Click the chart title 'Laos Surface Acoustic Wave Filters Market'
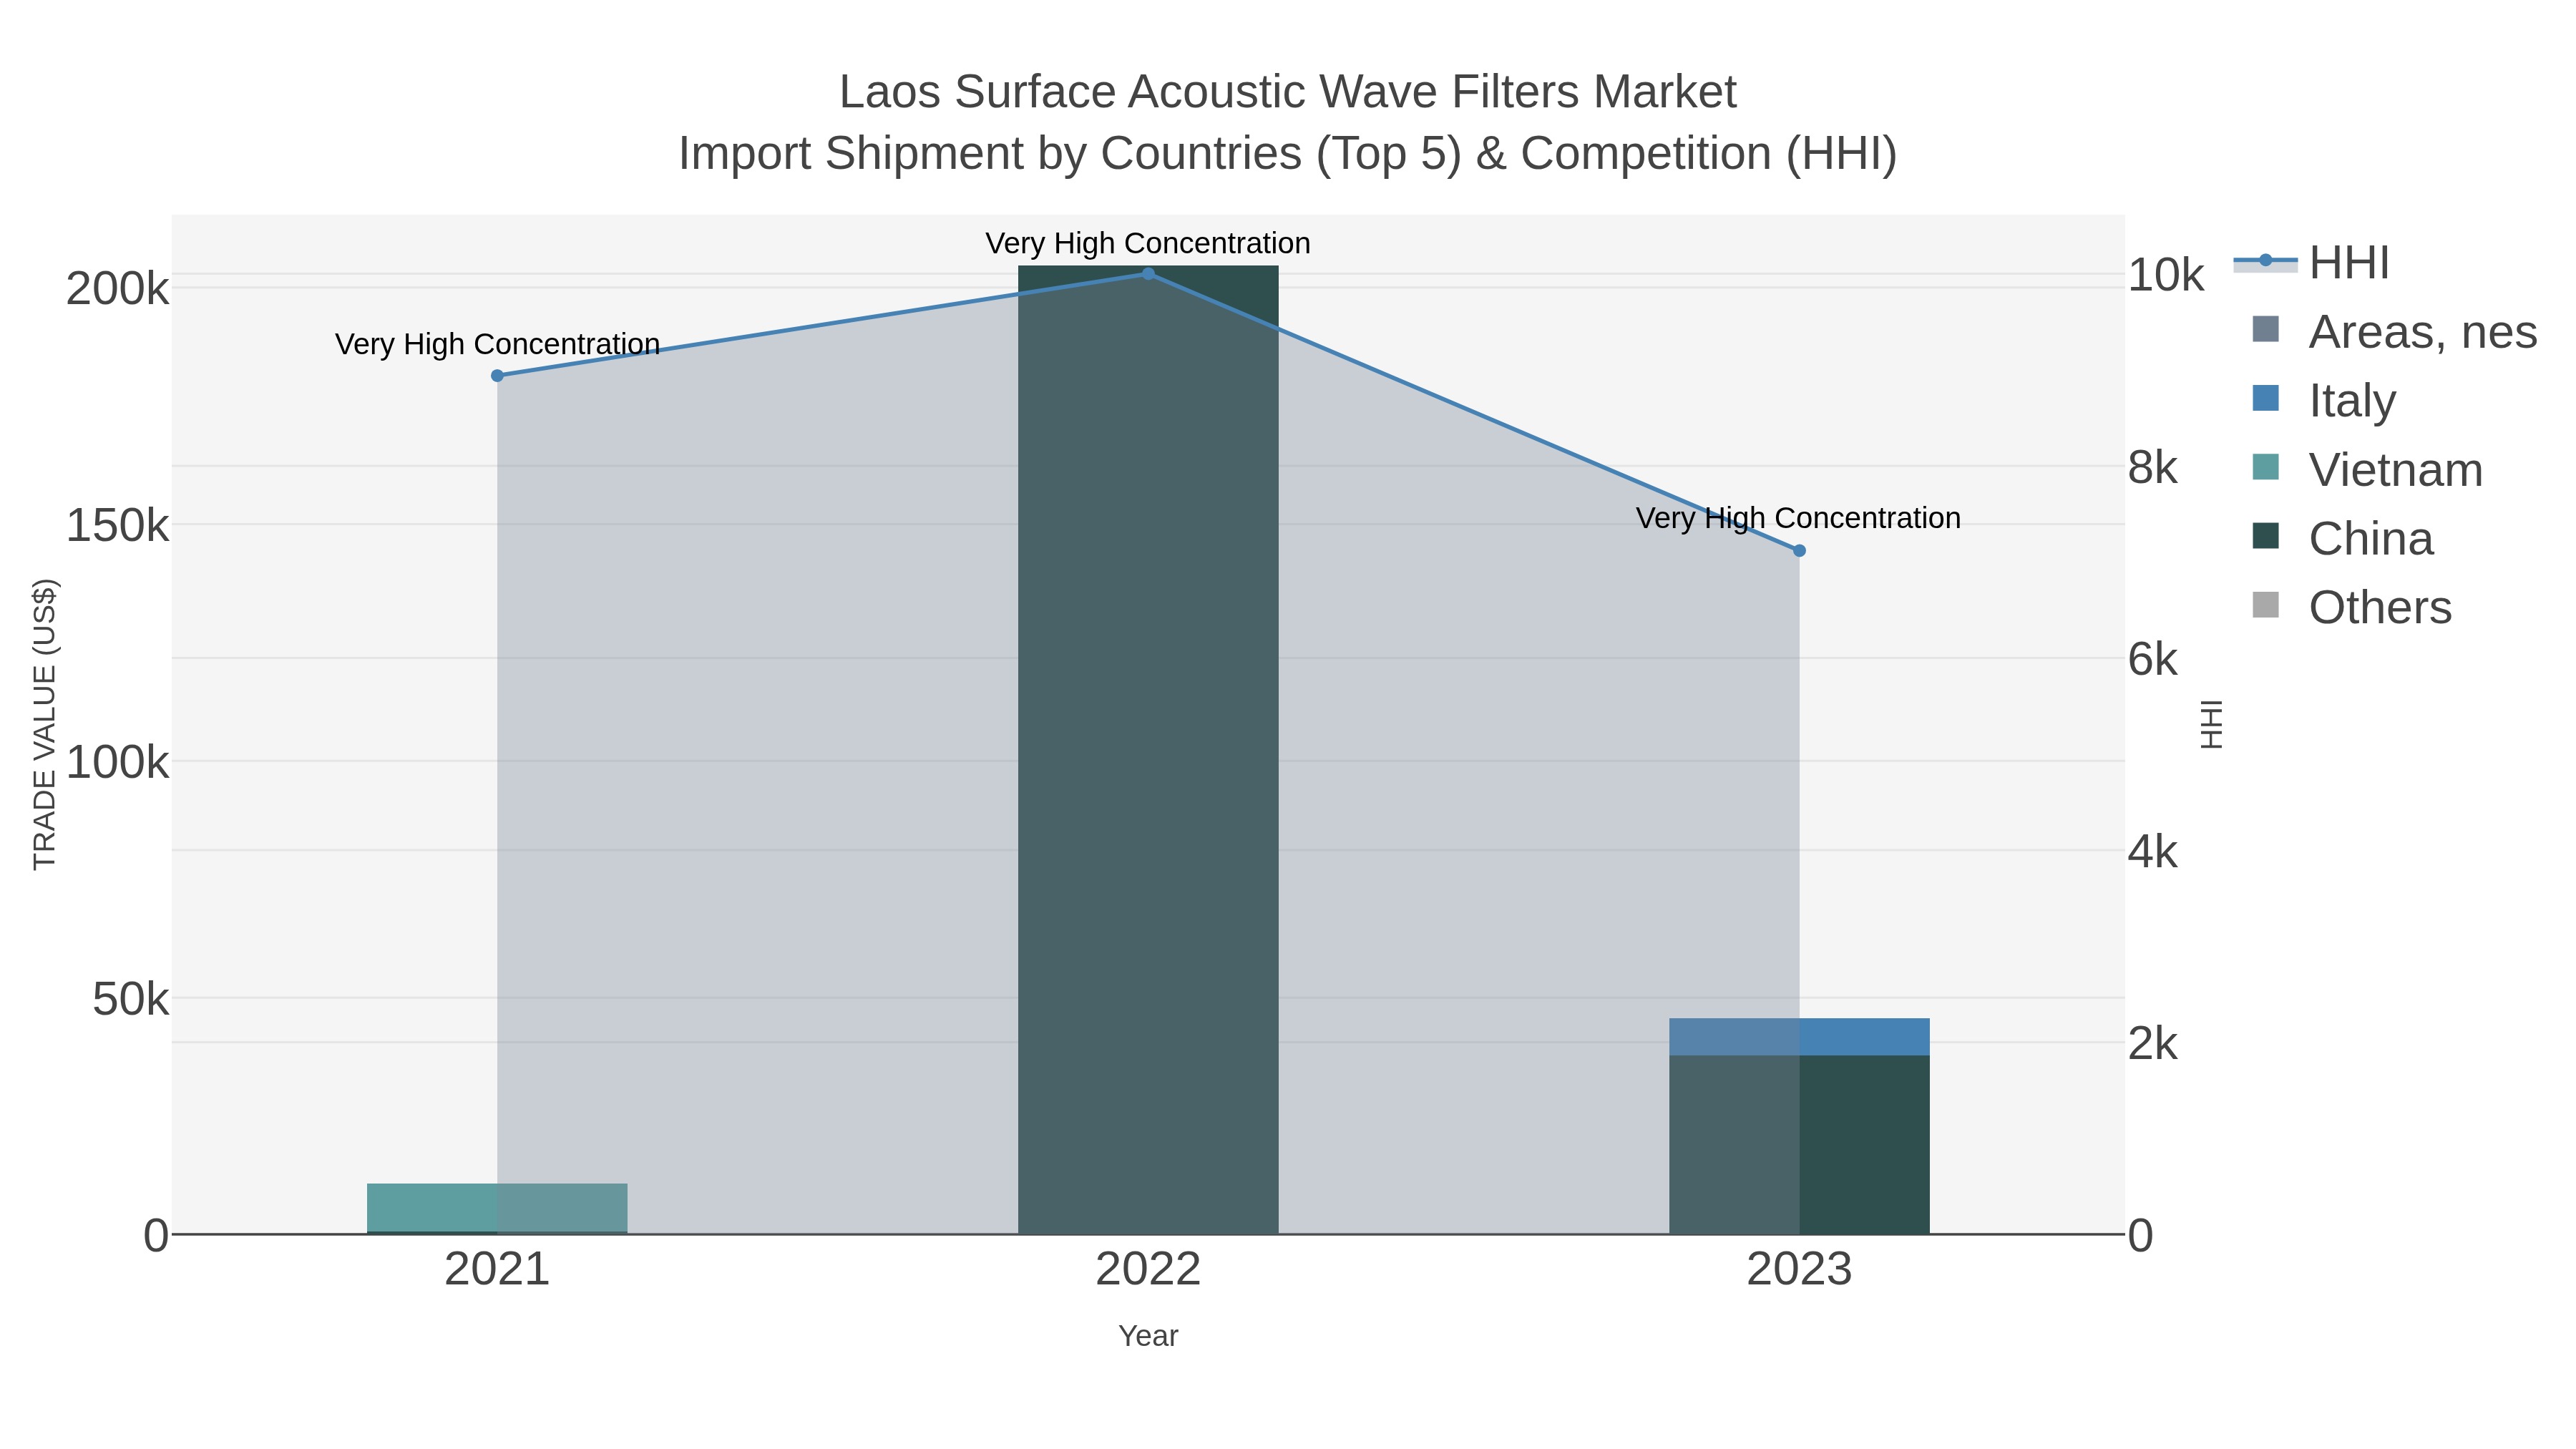The height and width of the screenshot is (1449, 2576). coord(1288,92)
